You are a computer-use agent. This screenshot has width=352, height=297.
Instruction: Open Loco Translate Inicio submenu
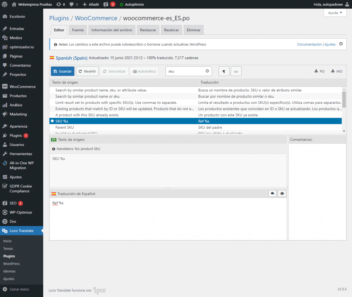coord(7,241)
